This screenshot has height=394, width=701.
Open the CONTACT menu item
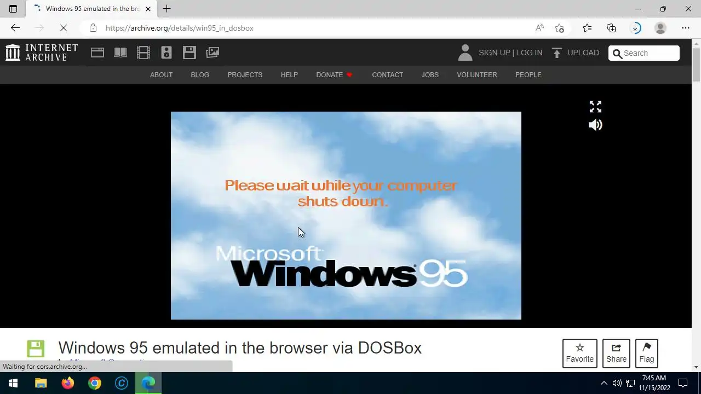387,74
